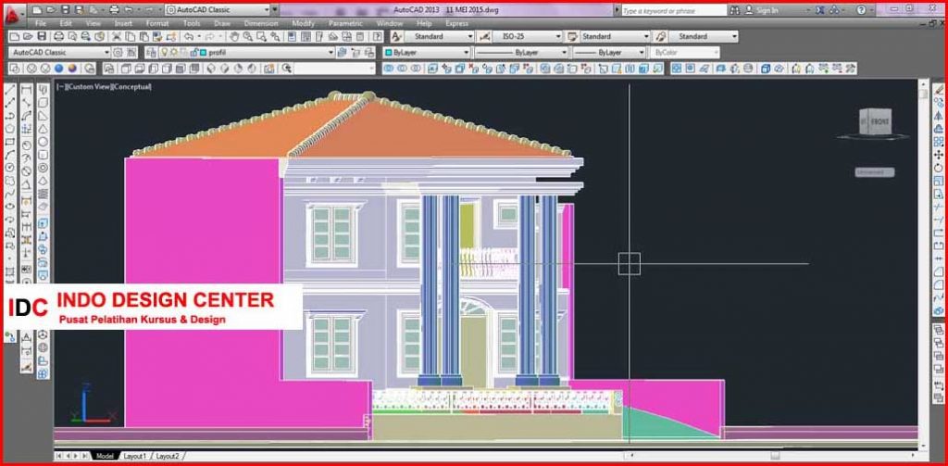Select the Pan (hand) tool
The width and height of the screenshot is (948, 466).
point(234,37)
